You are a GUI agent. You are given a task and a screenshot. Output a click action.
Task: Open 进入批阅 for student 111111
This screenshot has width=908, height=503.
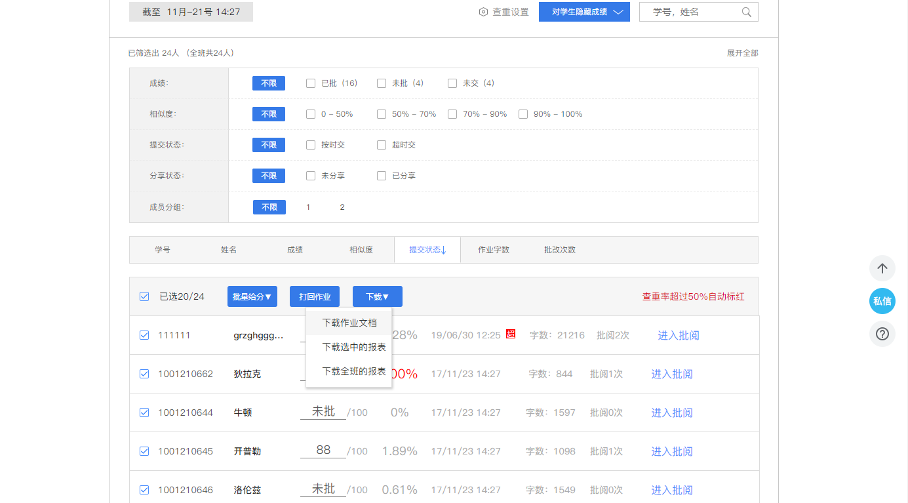pos(679,335)
